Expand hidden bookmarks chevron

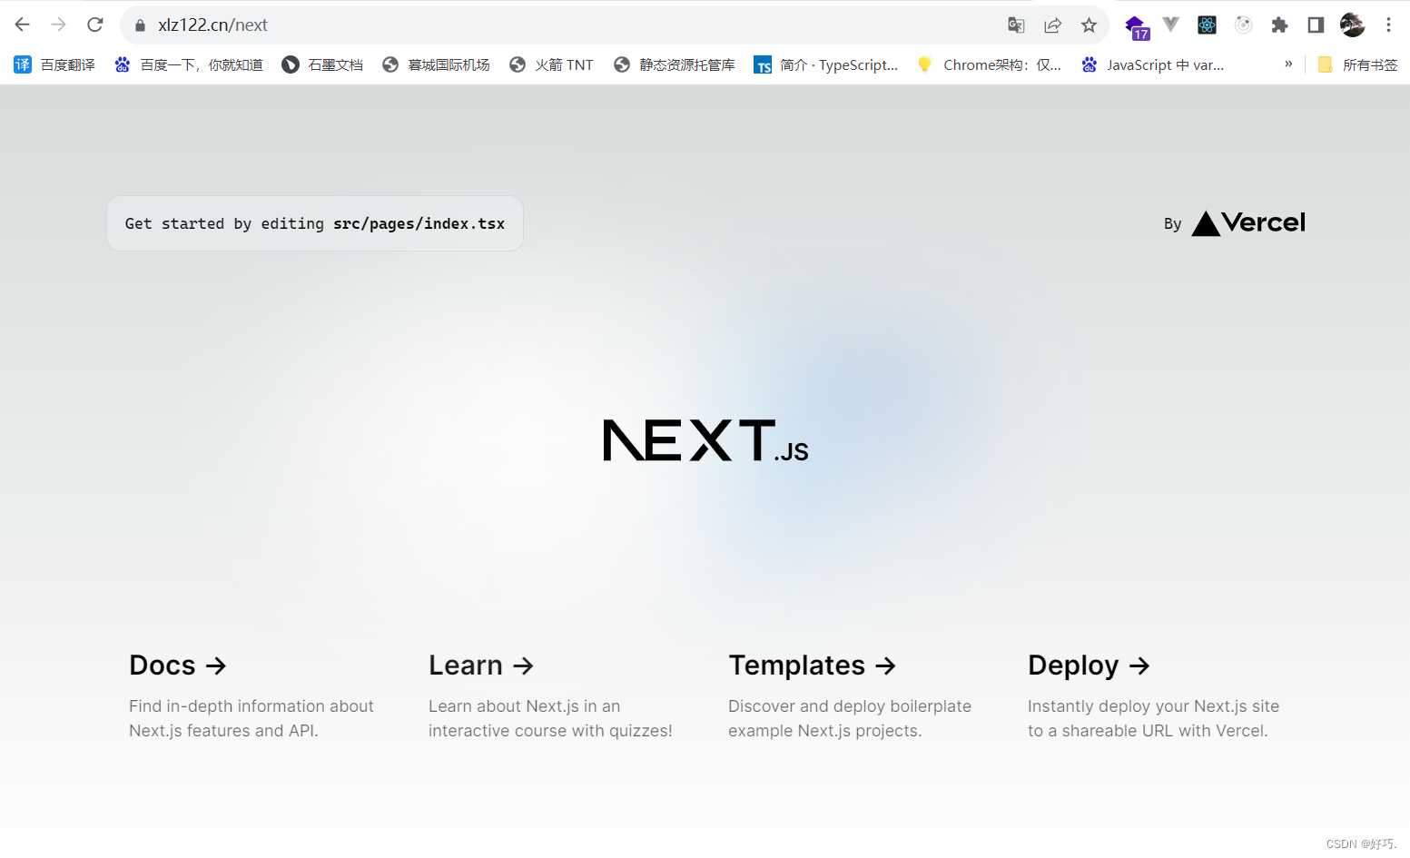tap(1288, 64)
